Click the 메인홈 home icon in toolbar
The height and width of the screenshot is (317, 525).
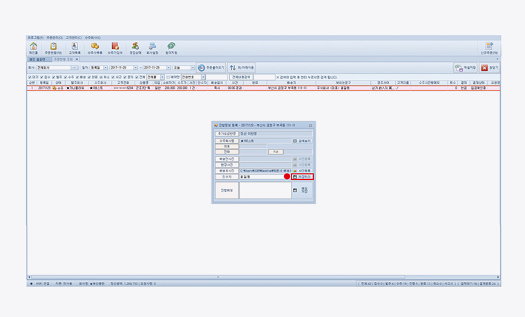[33, 48]
